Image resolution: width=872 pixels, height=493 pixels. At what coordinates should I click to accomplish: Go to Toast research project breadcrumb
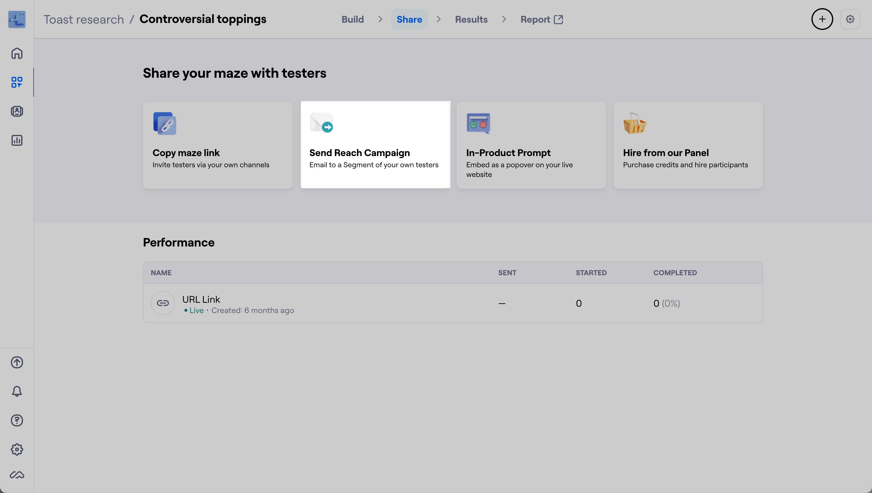[x=84, y=19]
